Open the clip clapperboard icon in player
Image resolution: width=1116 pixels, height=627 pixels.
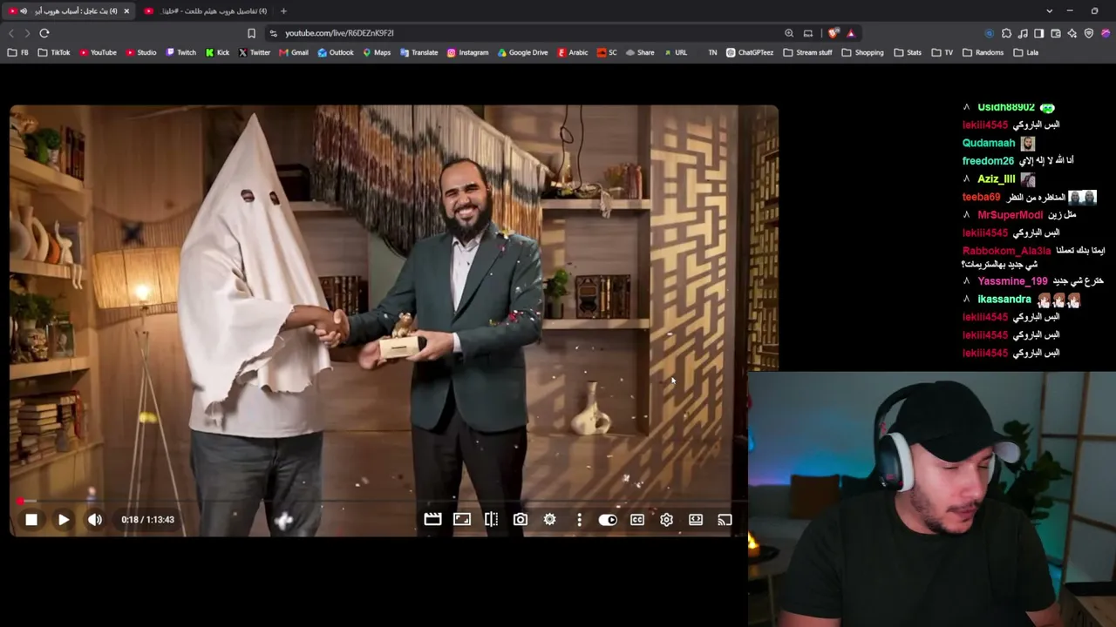pos(432,520)
